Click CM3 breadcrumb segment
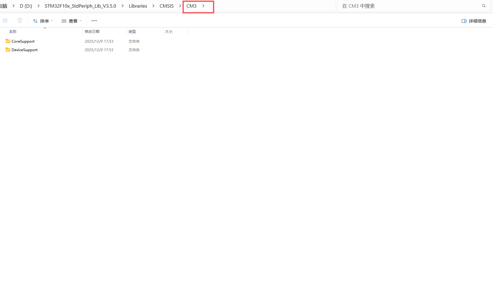Viewport: 493px width, 294px height. pyautogui.click(x=191, y=6)
